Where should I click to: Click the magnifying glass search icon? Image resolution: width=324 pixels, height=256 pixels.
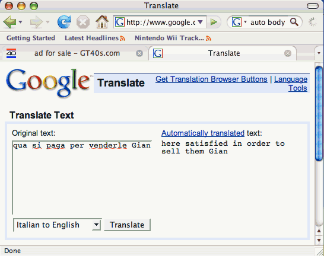click(294, 22)
